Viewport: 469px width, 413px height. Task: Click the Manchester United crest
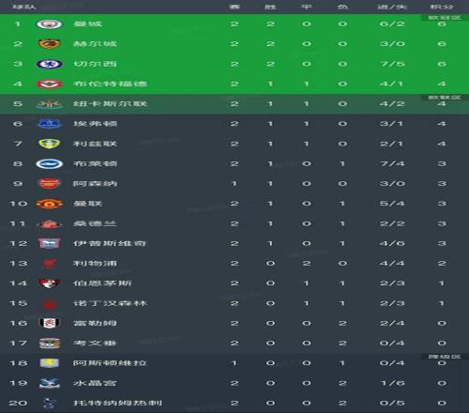click(x=49, y=204)
